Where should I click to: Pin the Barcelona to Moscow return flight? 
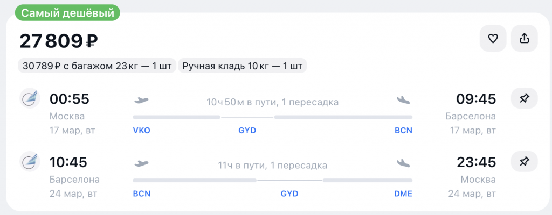tap(524, 161)
